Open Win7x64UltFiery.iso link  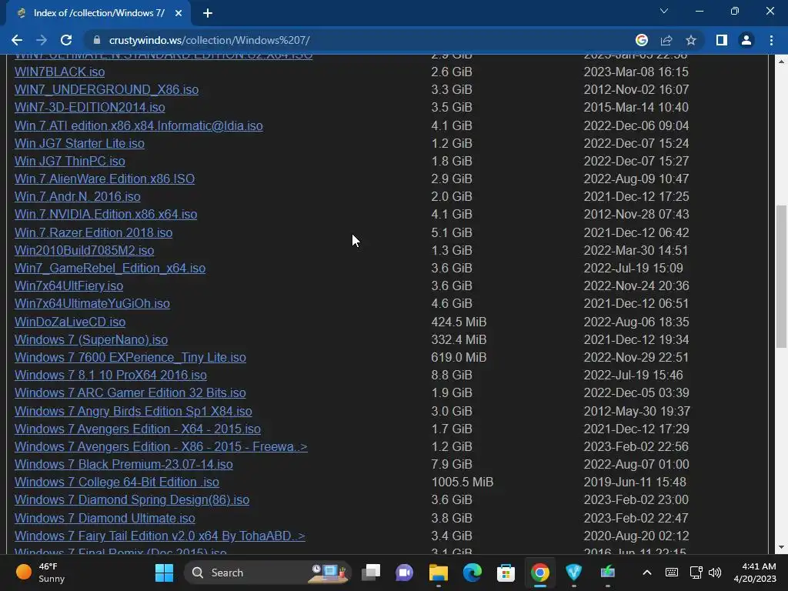click(68, 285)
